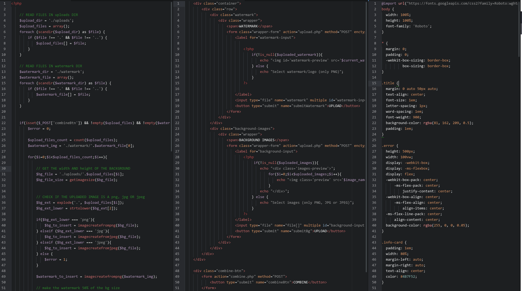Click the submitWatermark UPLOAD button line

click(298, 106)
